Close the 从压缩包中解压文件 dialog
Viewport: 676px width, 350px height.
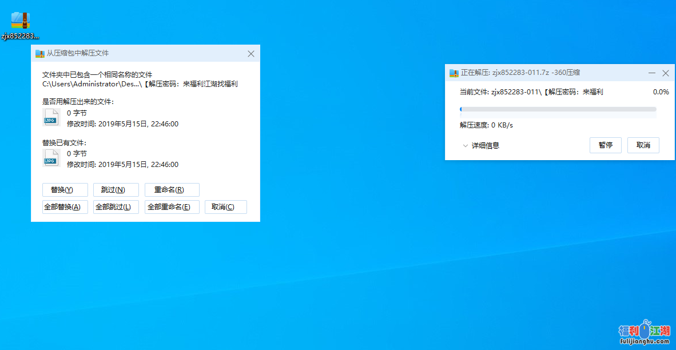(x=250, y=54)
